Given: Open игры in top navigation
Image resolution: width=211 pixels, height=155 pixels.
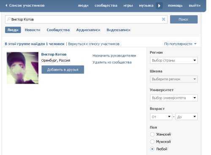Looking at the screenshot, I should pyautogui.click(x=128, y=5).
